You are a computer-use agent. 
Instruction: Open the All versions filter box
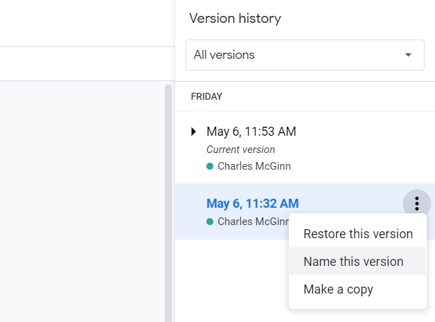click(x=305, y=55)
